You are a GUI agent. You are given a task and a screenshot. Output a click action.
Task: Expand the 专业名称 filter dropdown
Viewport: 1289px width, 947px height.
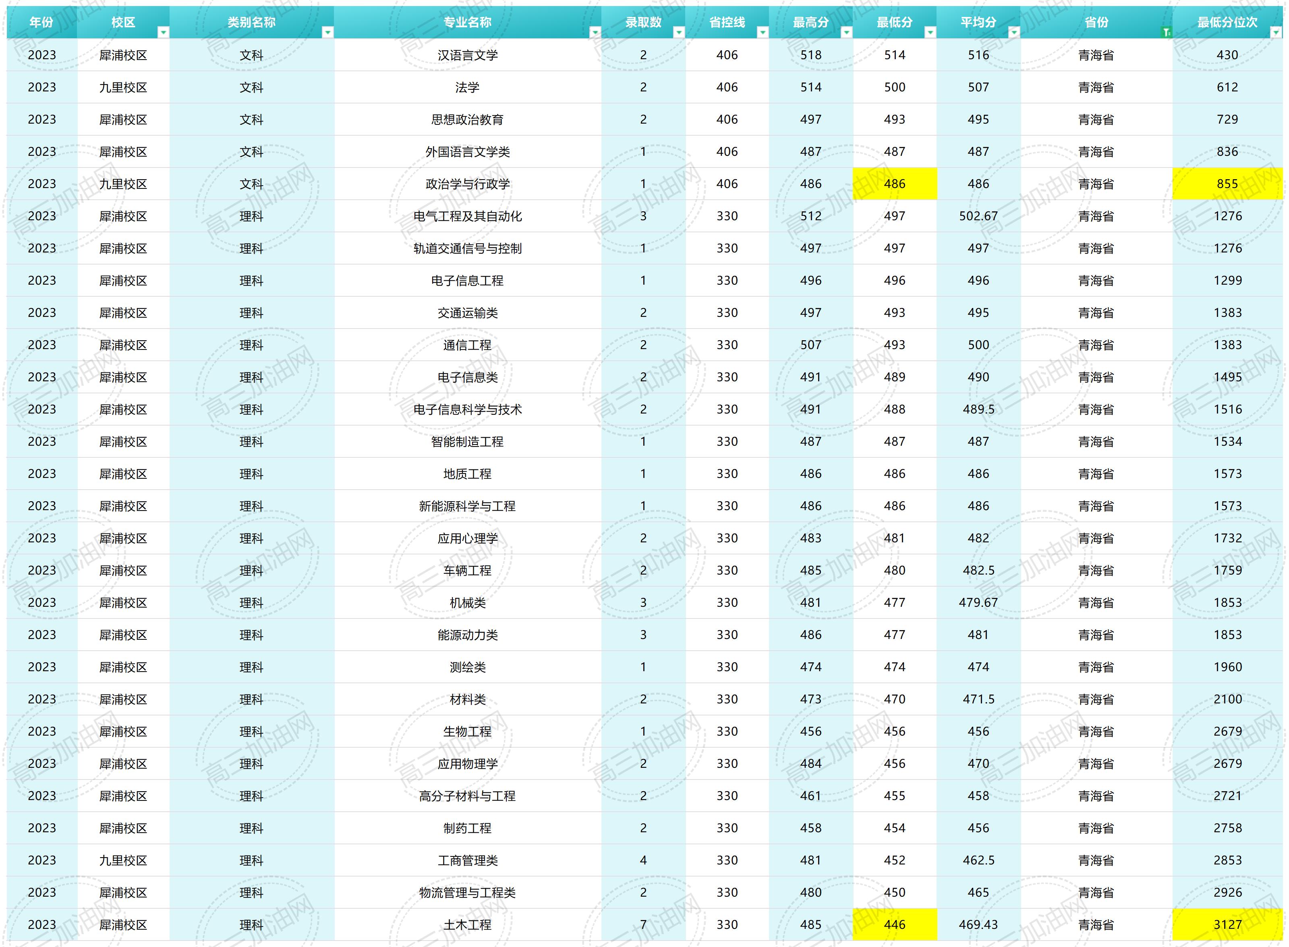pos(595,33)
